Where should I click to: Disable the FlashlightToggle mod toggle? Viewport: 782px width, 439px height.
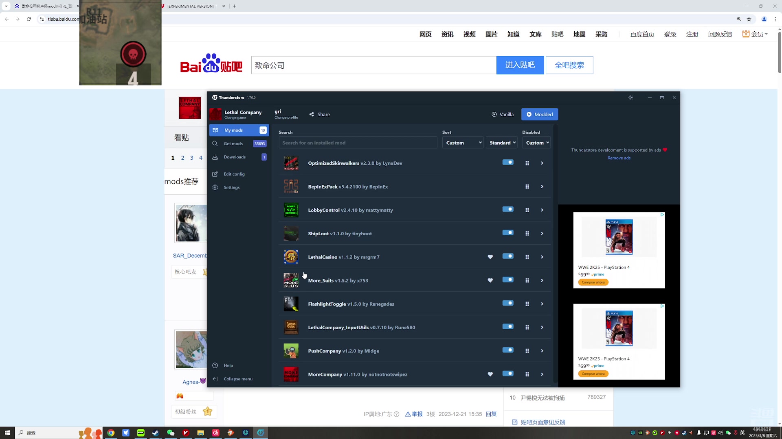507,303
